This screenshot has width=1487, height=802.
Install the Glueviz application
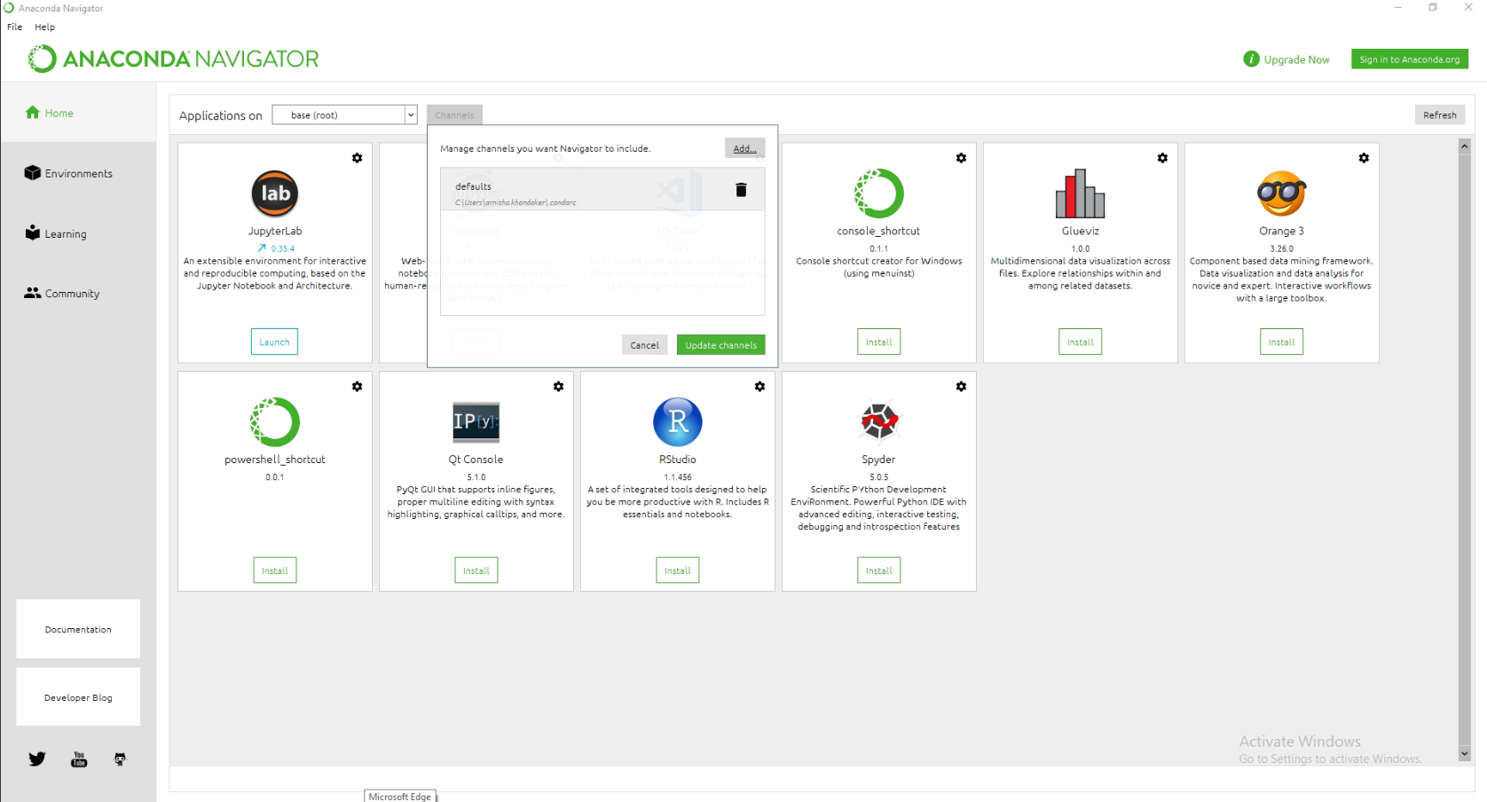(1080, 342)
